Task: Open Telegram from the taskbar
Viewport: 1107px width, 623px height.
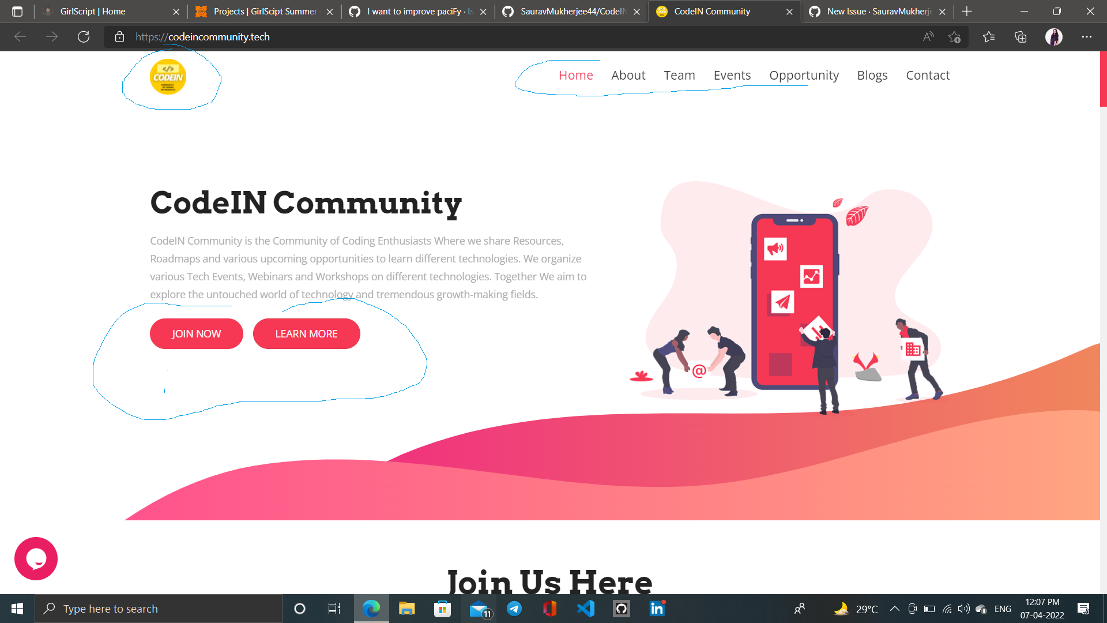Action: (x=514, y=608)
